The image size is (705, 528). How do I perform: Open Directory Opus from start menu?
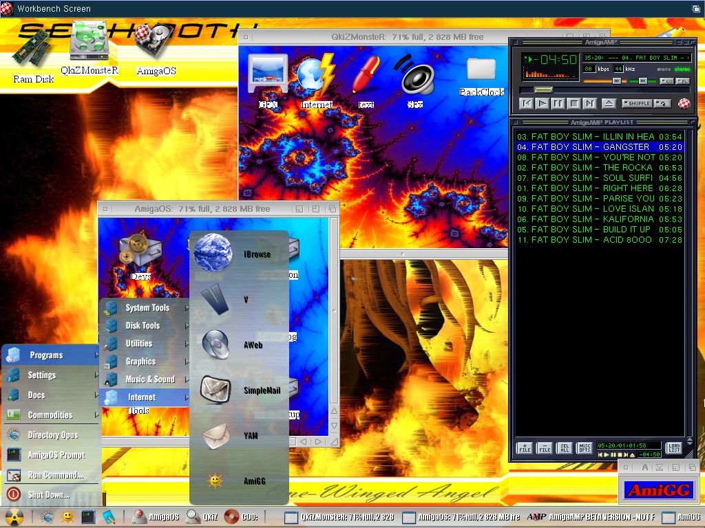(51, 434)
